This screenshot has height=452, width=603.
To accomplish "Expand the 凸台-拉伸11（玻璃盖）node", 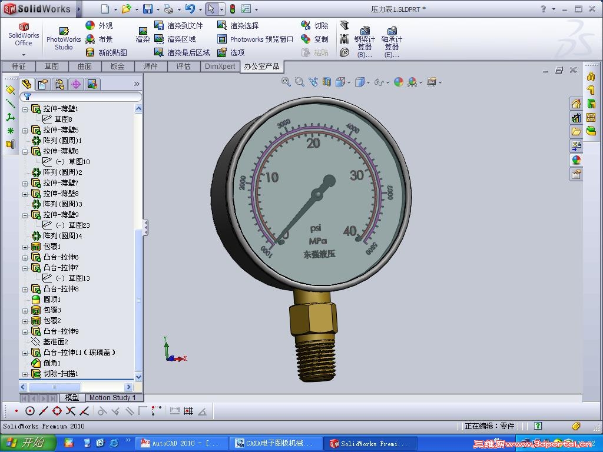I will 25,353.
